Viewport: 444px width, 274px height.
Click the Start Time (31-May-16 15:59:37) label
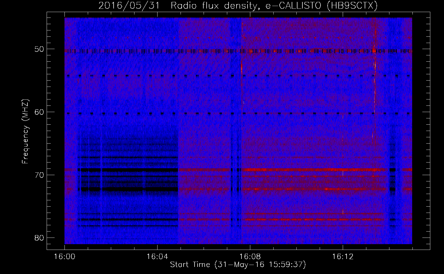click(238, 265)
